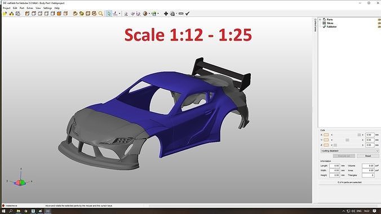Click the X cut slider right arrow

[363, 135]
